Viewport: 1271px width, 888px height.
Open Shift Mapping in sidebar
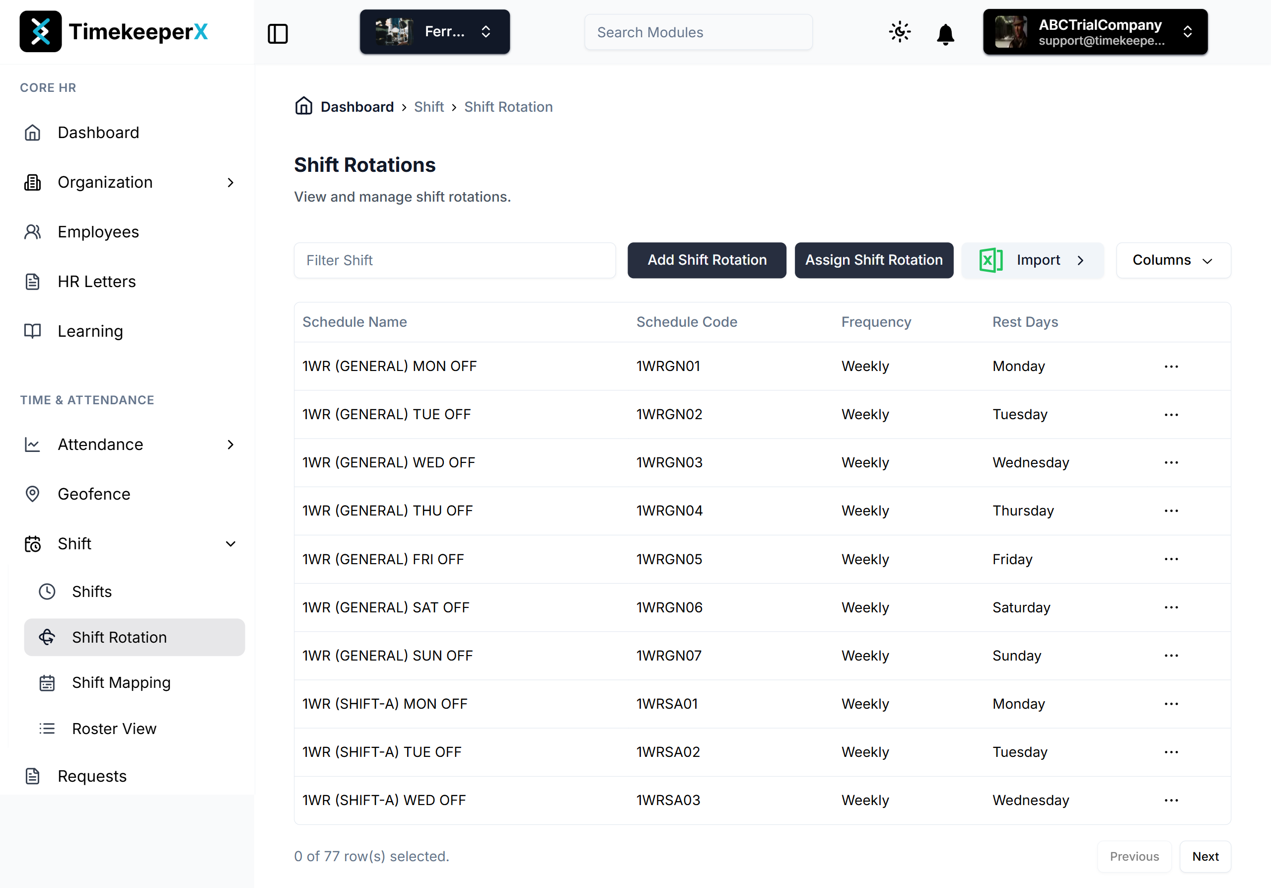tap(134, 683)
